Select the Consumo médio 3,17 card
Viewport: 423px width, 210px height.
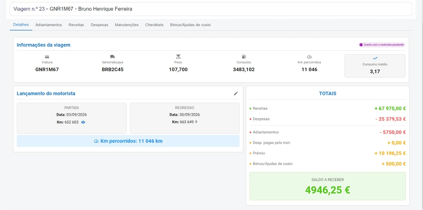tap(375, 66)
